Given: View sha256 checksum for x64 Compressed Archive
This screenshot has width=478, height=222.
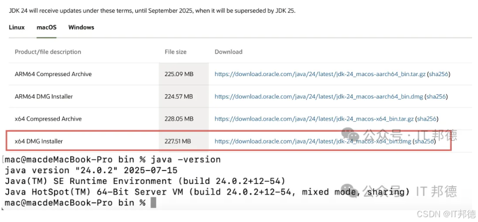Looking at the screenshot, I should coord(426,119).
